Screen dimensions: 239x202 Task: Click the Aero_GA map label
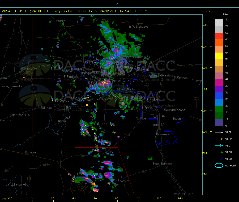pos(159,125)
